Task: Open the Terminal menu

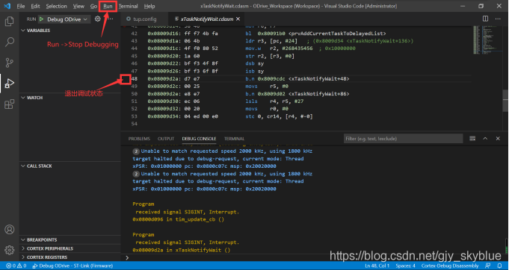Action: click(128, 6)
